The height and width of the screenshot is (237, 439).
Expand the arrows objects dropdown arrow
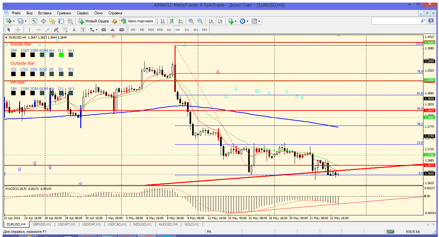click(96, 30)
